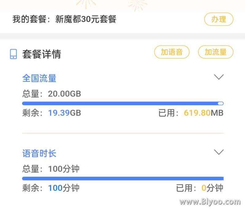This screenshot has height=211, width=245.
Task: Tap the 加语音 button
Action: click(172, 52)
